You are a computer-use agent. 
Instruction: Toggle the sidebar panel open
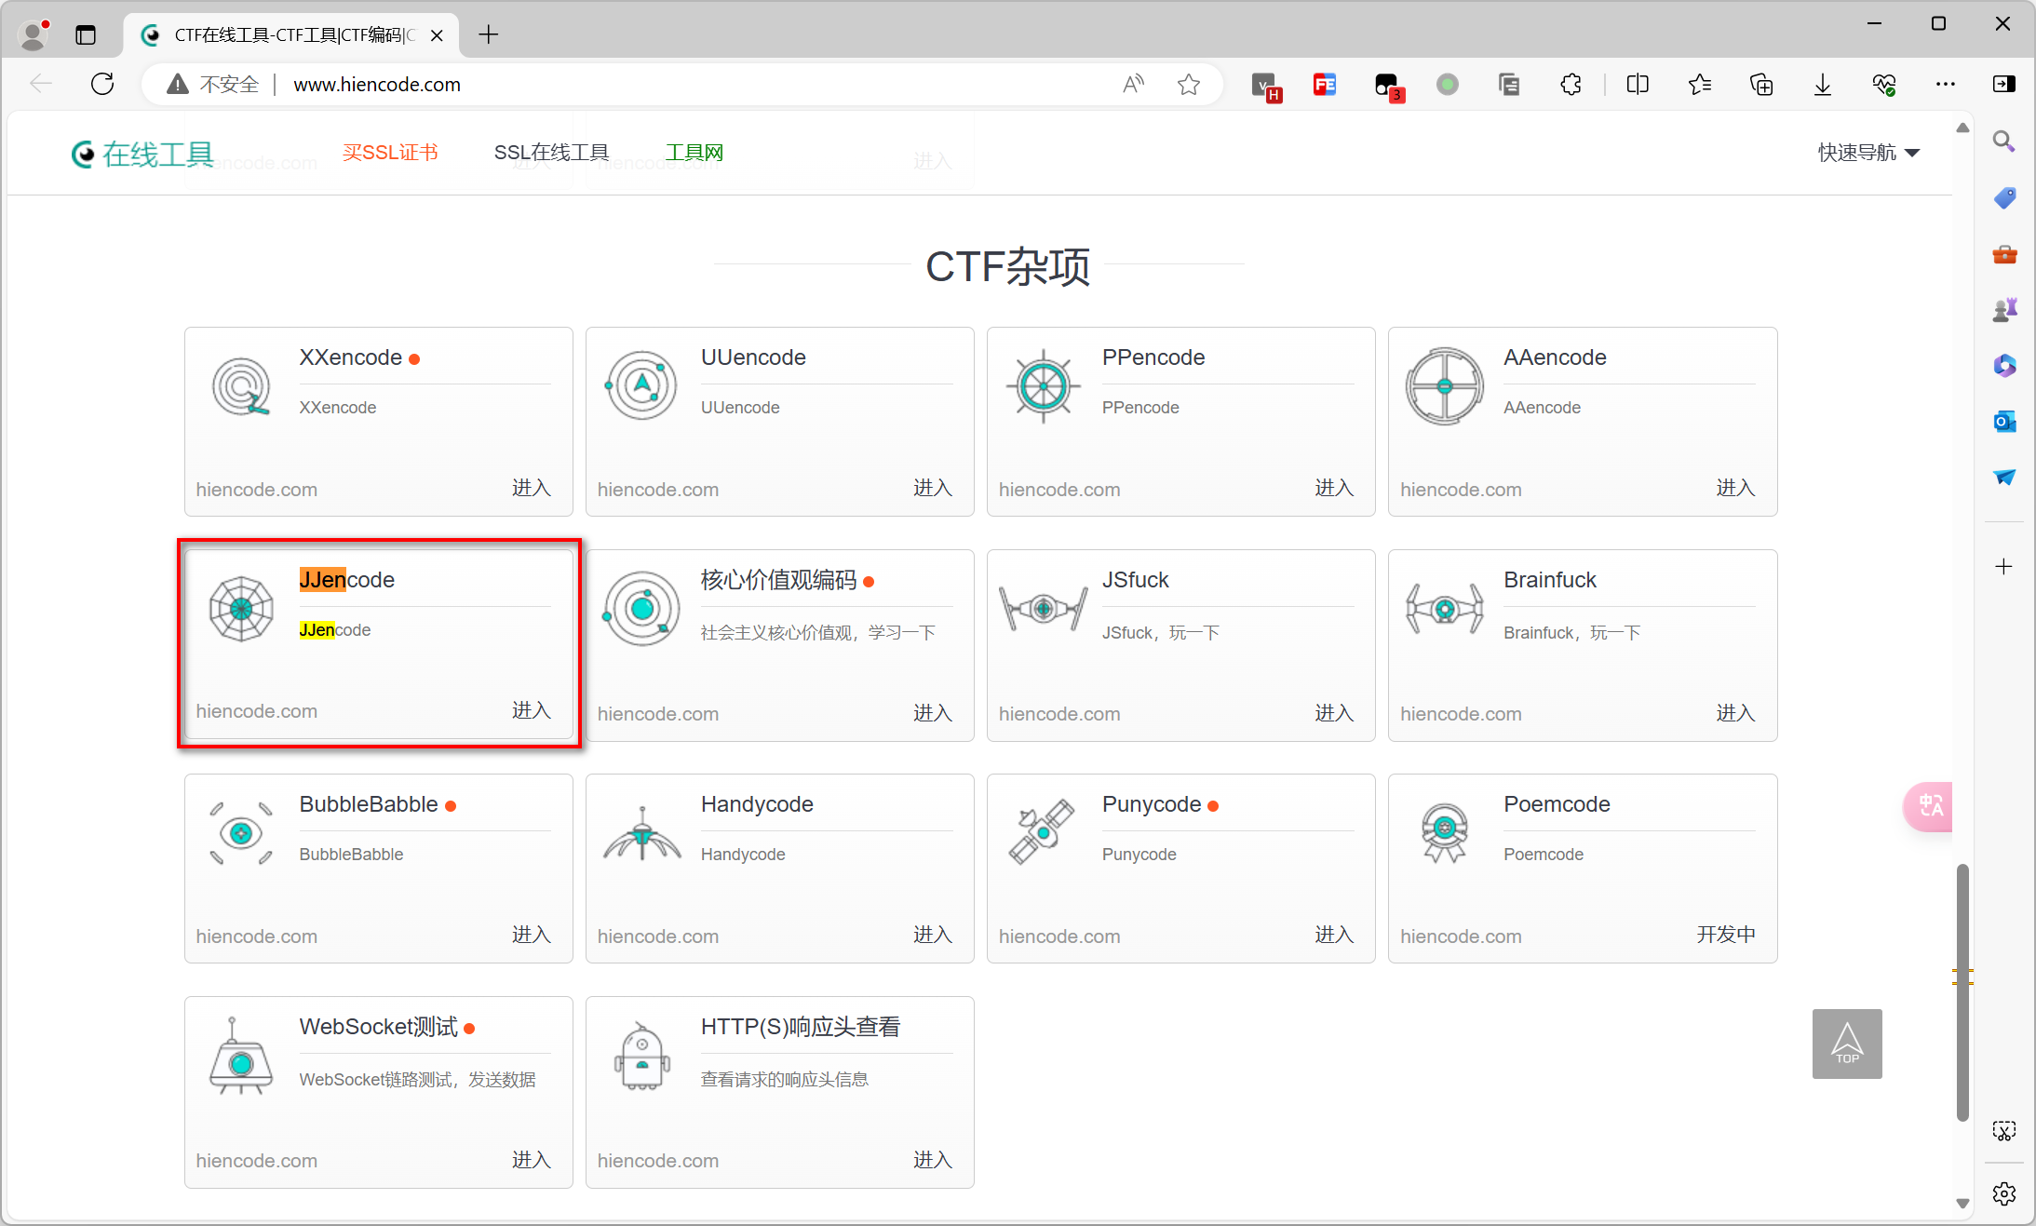click(2004, 84)
